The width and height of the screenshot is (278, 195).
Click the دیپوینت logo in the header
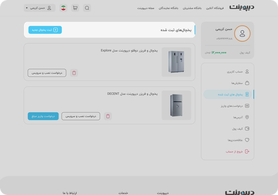click(242, 7)
